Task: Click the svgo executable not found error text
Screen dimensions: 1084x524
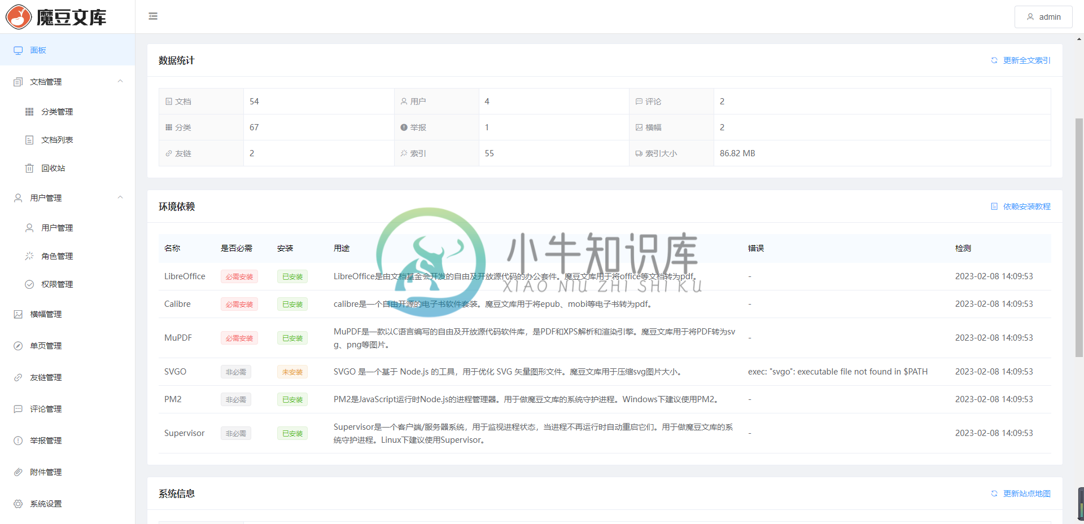Action: coord(837,372)
